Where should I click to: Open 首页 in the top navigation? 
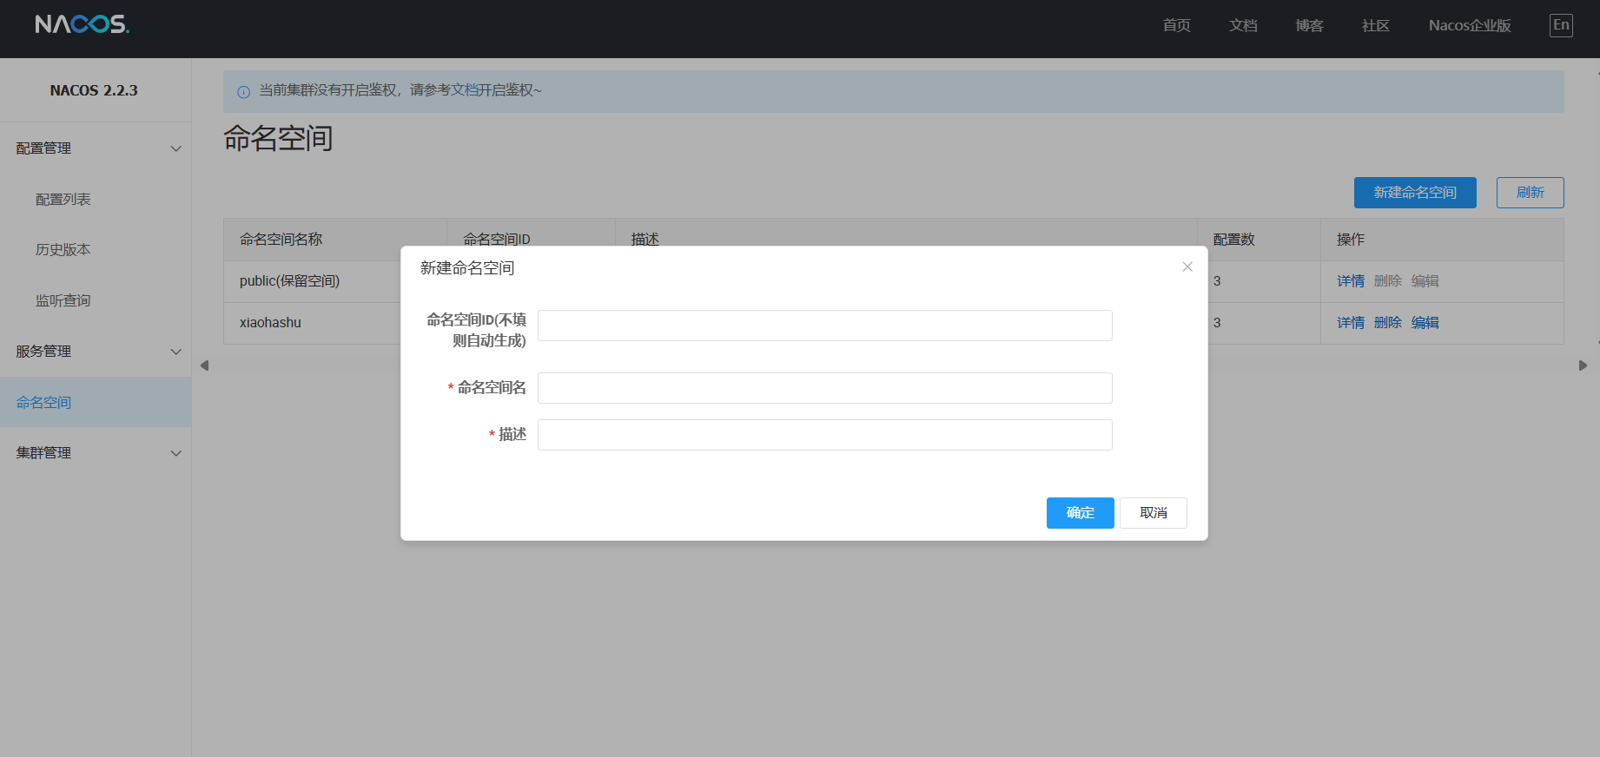[x=1176, y=25]
